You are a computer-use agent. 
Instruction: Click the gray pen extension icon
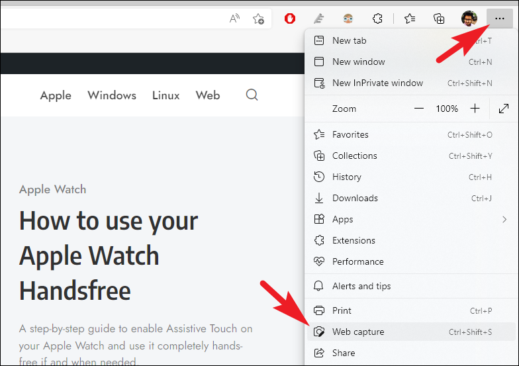click(x=319, y=19)
